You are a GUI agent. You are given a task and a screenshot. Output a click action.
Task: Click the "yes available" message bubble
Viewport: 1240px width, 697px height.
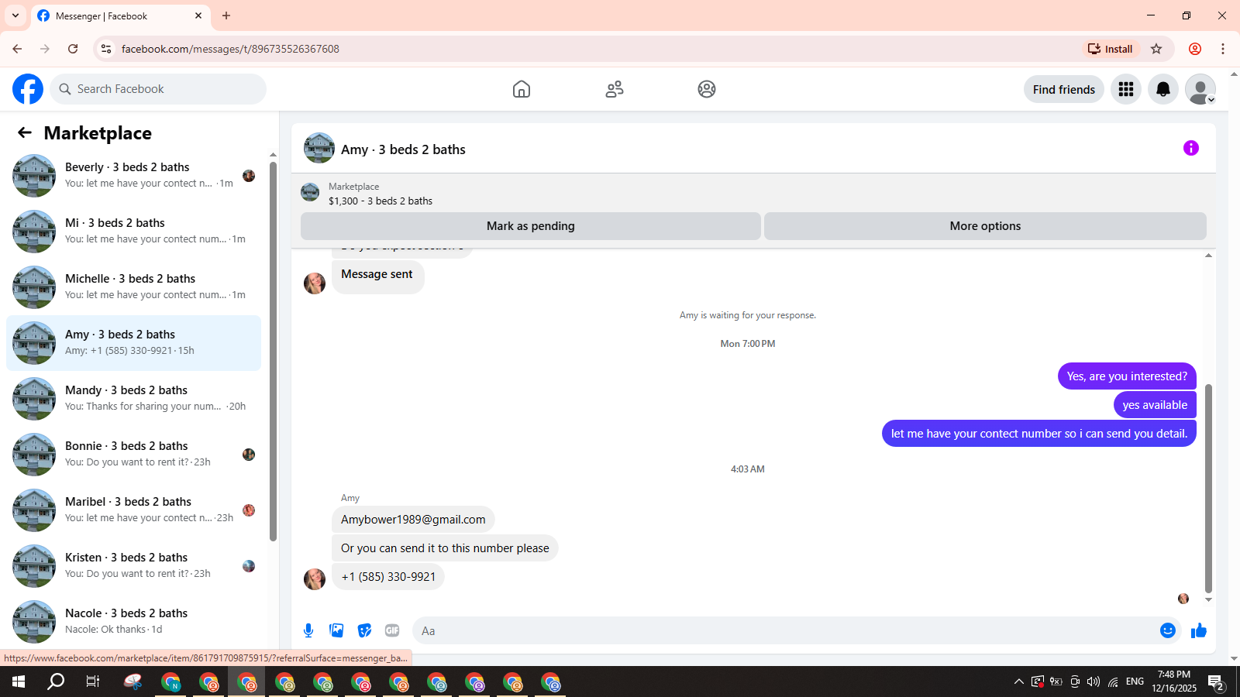tap(1155, 405)
